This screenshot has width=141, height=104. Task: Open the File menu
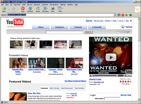[2, 5]
